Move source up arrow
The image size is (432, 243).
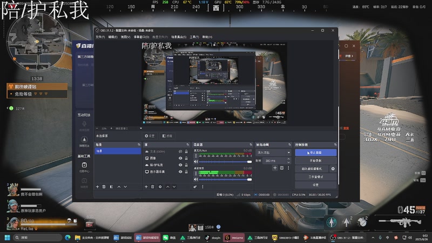pos(168,187)
